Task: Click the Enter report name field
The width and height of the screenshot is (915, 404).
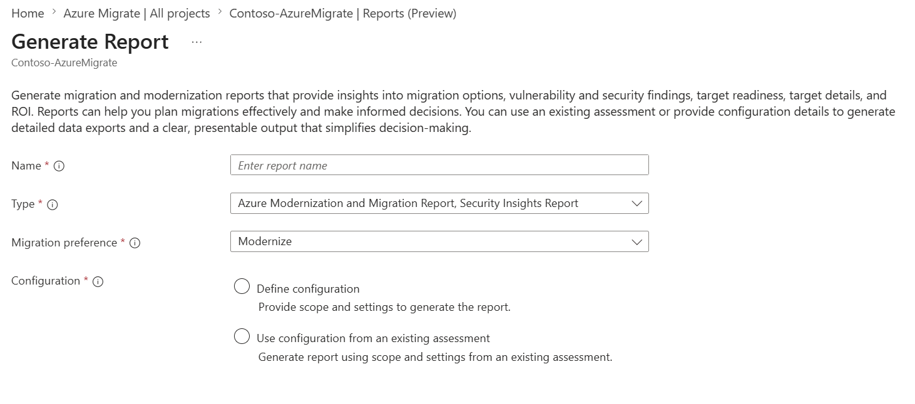Action: point(439,165)
